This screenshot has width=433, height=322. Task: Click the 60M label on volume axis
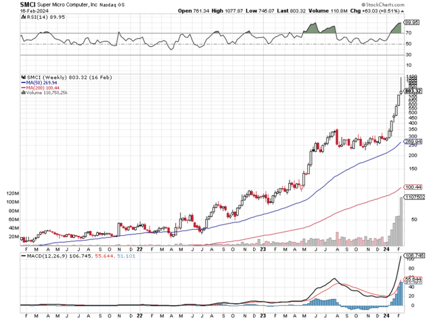(x=14, y=220)
